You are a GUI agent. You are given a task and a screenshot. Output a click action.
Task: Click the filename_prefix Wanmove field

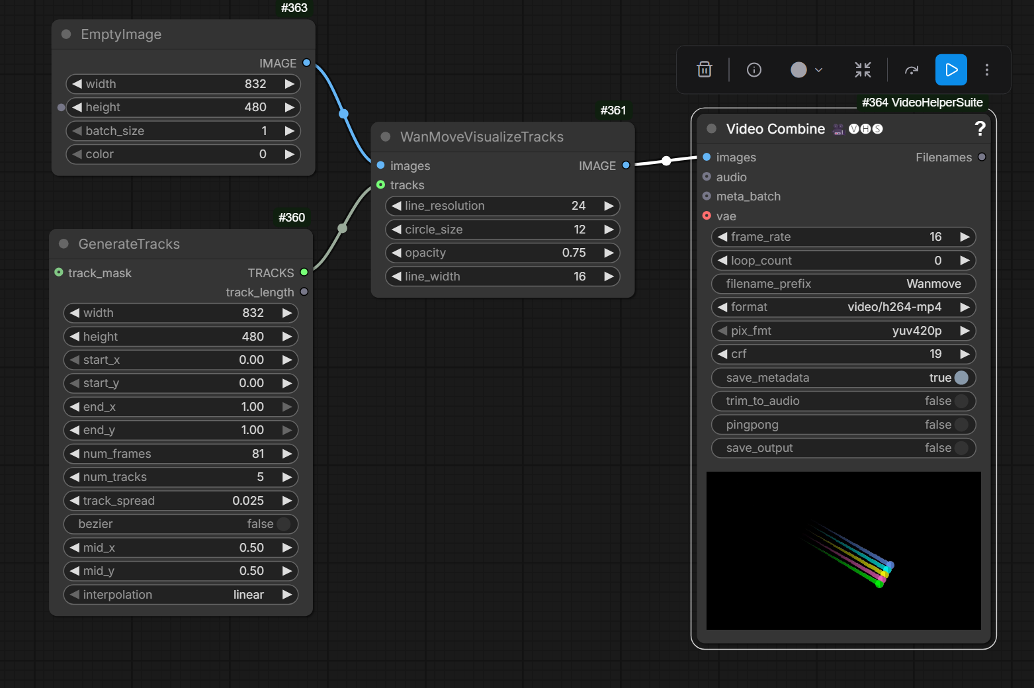[x=843, y=284]
